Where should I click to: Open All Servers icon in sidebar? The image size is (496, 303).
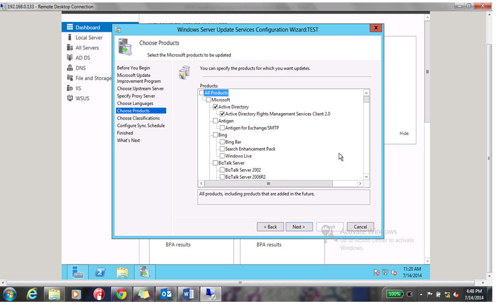[x=70, y=48]
